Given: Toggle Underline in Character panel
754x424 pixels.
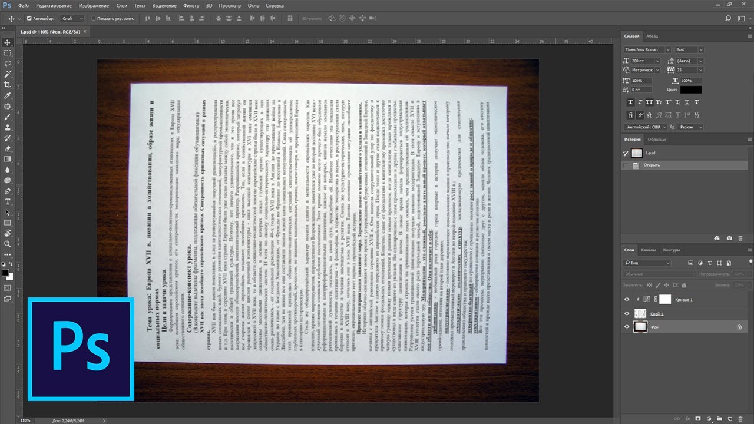Looking at the screenshot, I should point(687,102).
